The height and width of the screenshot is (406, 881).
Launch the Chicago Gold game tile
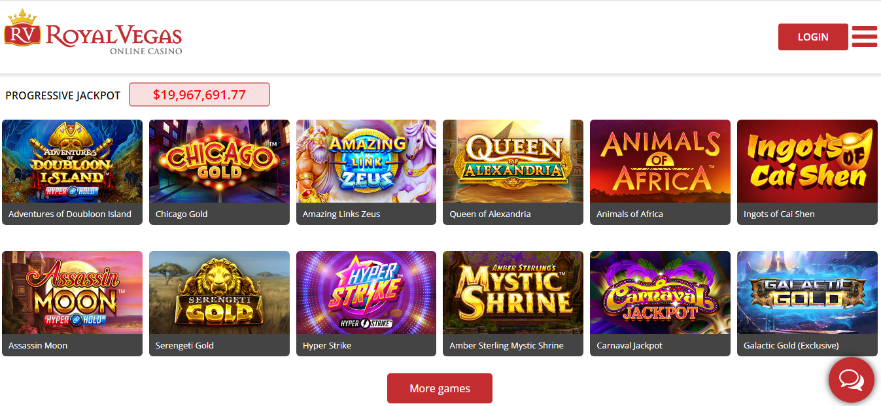(x=219, y=161)
